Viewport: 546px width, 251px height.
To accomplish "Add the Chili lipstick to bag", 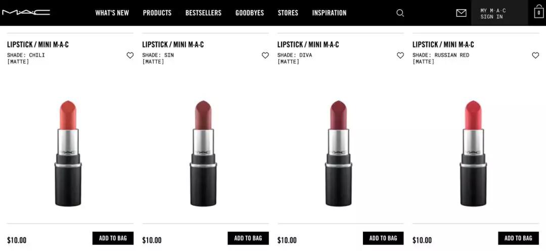I will tap(113, 238).
